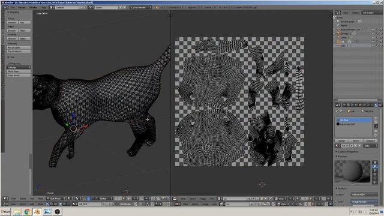This screenshot has width=384, height=216.
Task: Open the 3D viewport editor type icon
Action: [x=5, y=199]
